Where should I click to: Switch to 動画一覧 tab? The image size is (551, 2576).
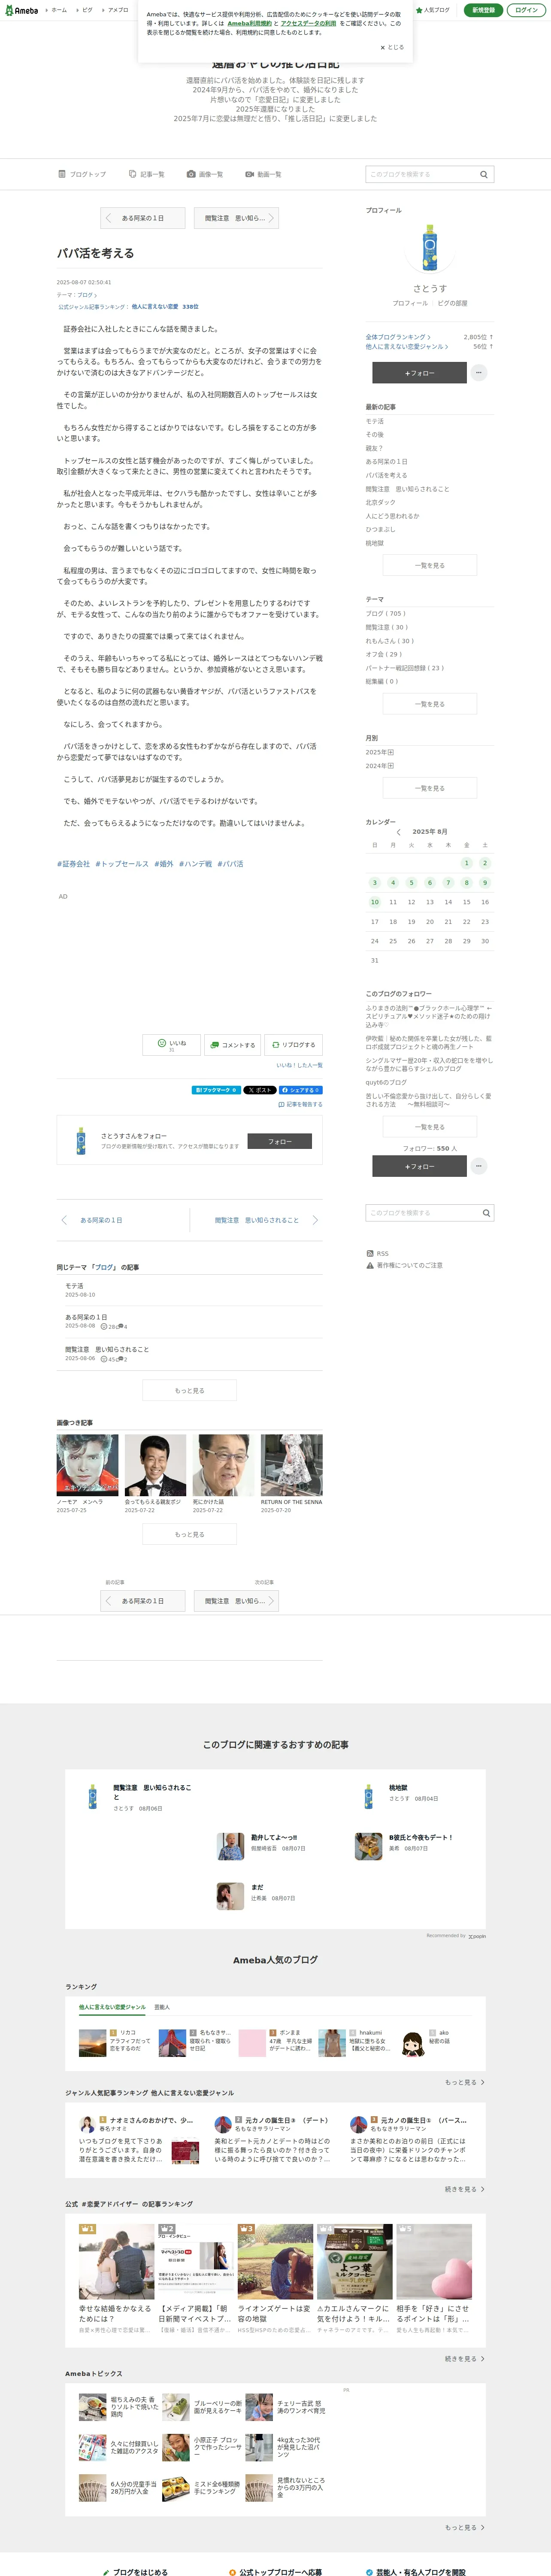tap(263, 174)
